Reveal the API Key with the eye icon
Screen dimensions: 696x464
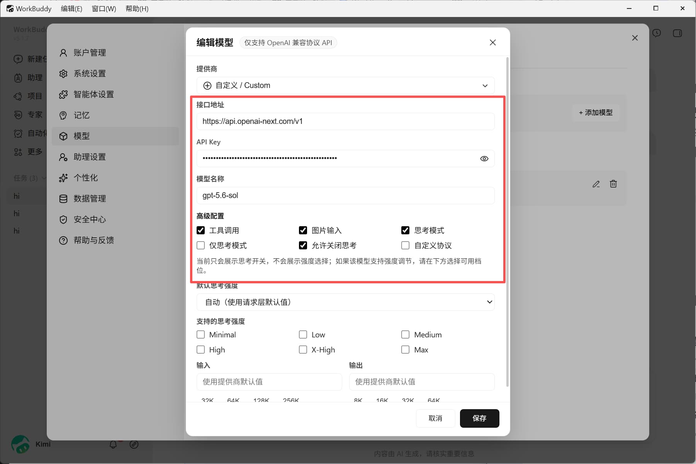tap(484, 159)
